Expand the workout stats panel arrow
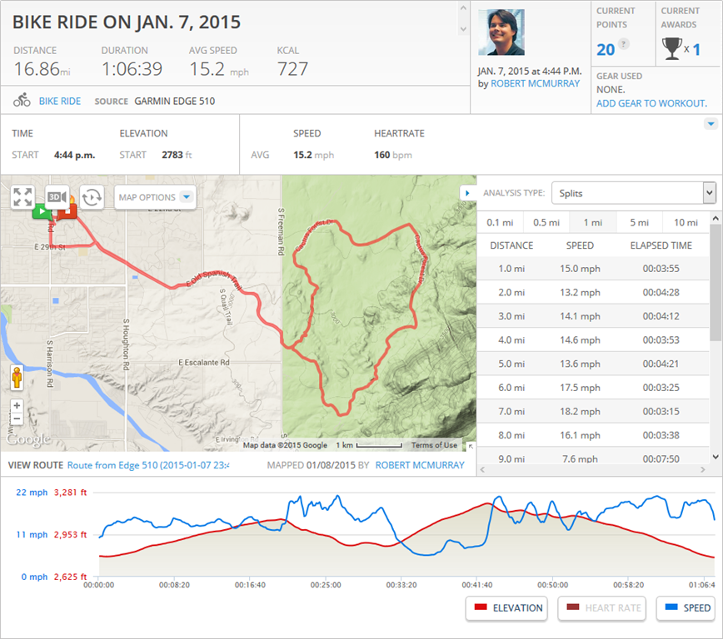Screen dimensions: 723x639 coord(710,124)
